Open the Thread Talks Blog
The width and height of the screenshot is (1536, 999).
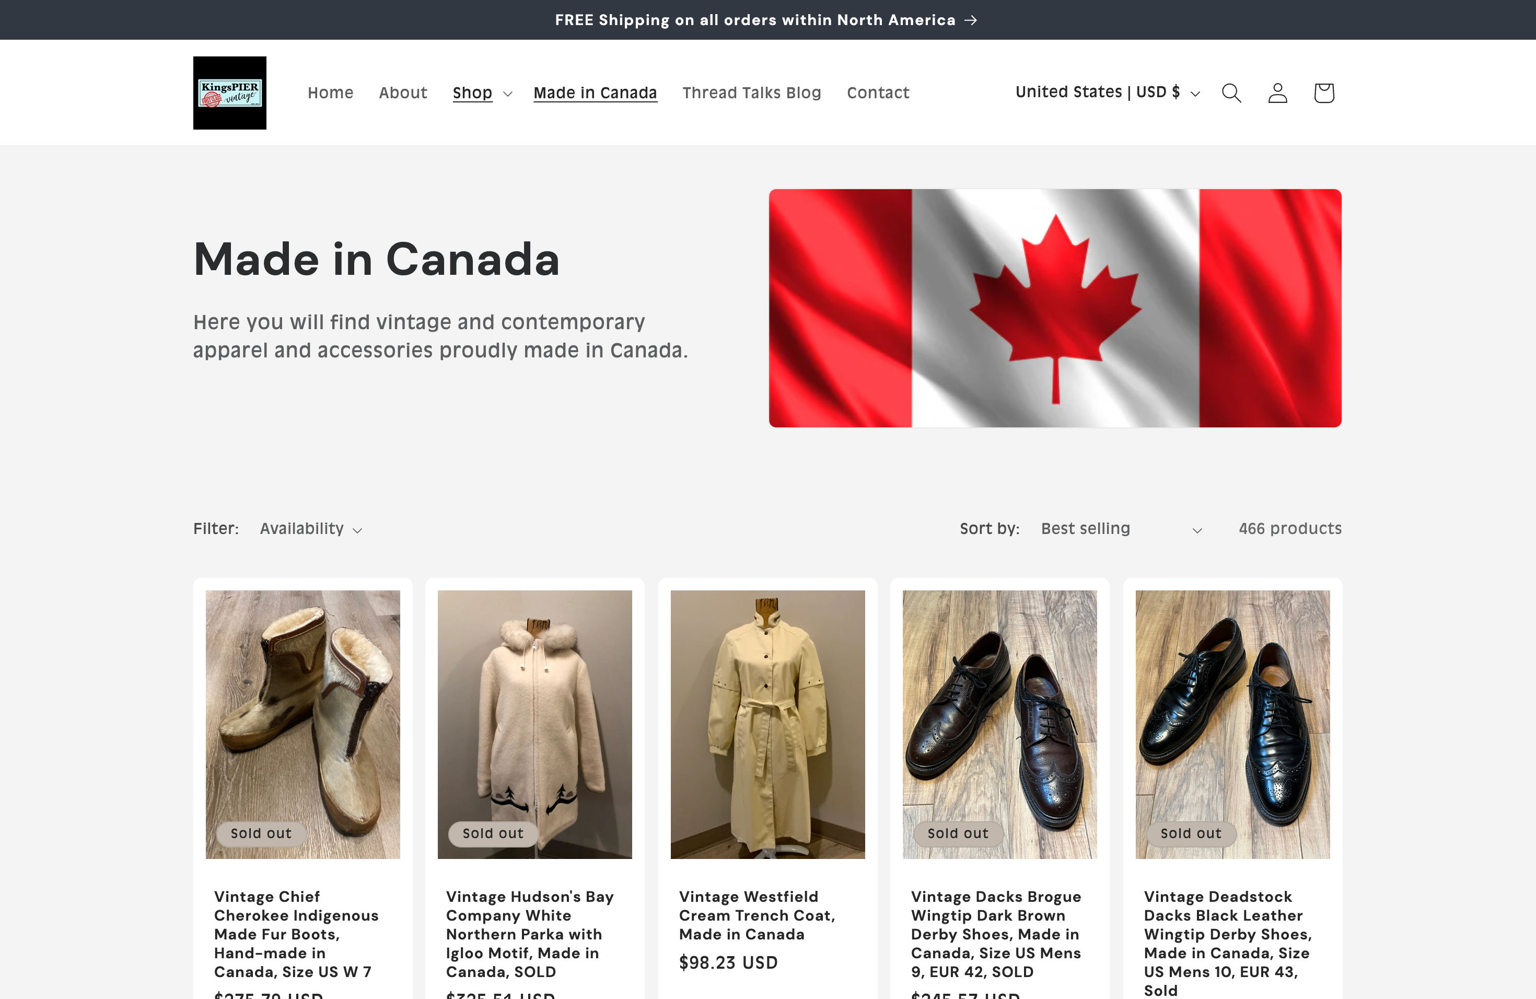click(752, 93)
